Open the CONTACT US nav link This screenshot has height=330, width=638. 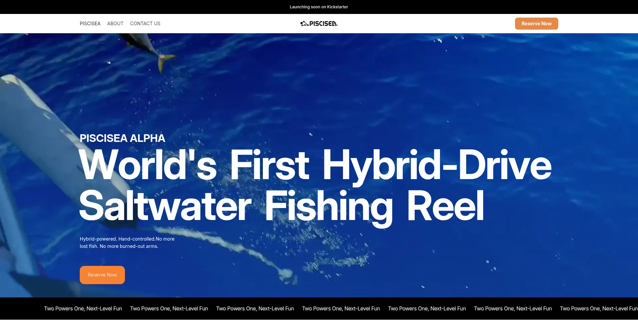pyautogui.click(x=145, y=24)
